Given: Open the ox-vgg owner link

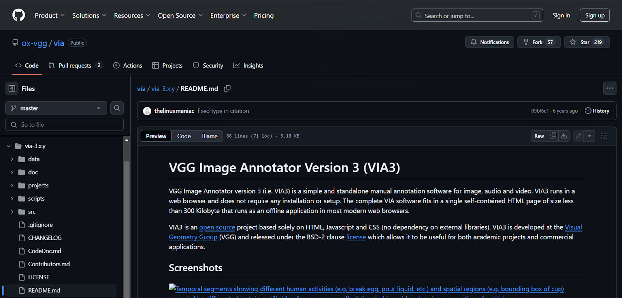Looking at the screenshot, I should pos(34,43).
